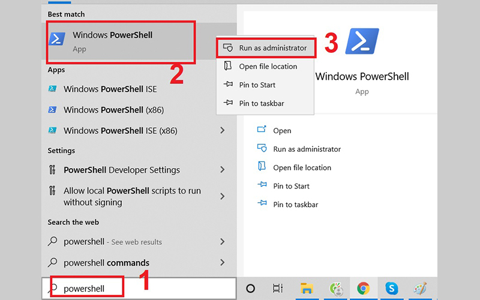Open the Paint app from taskbar
Viewport: 480px width, 300px height.
420,289
